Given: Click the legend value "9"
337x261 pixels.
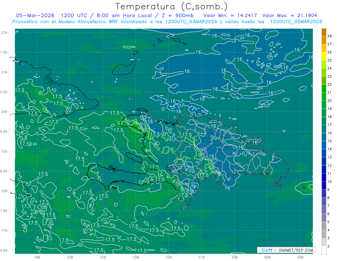Looking at the screenshot, I should coord(329,189).
